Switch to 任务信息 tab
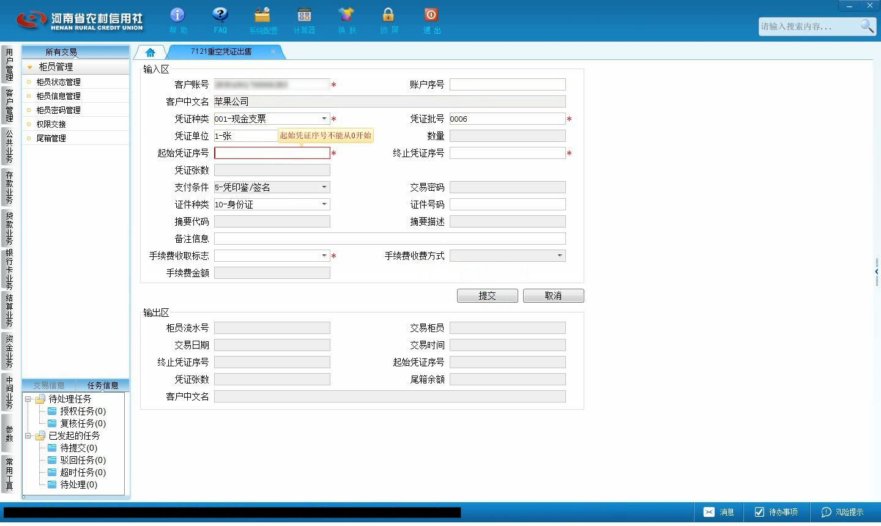Viewport: 881px width, 526px height. 103,385
